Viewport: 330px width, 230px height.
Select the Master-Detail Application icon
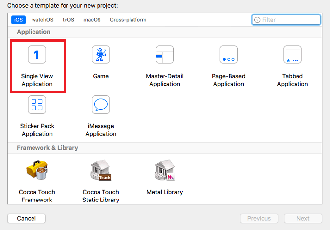tap(165, 55)
